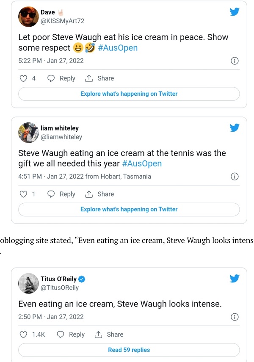
Task: Reply to Dave's tweet
Action: [61, 78]
